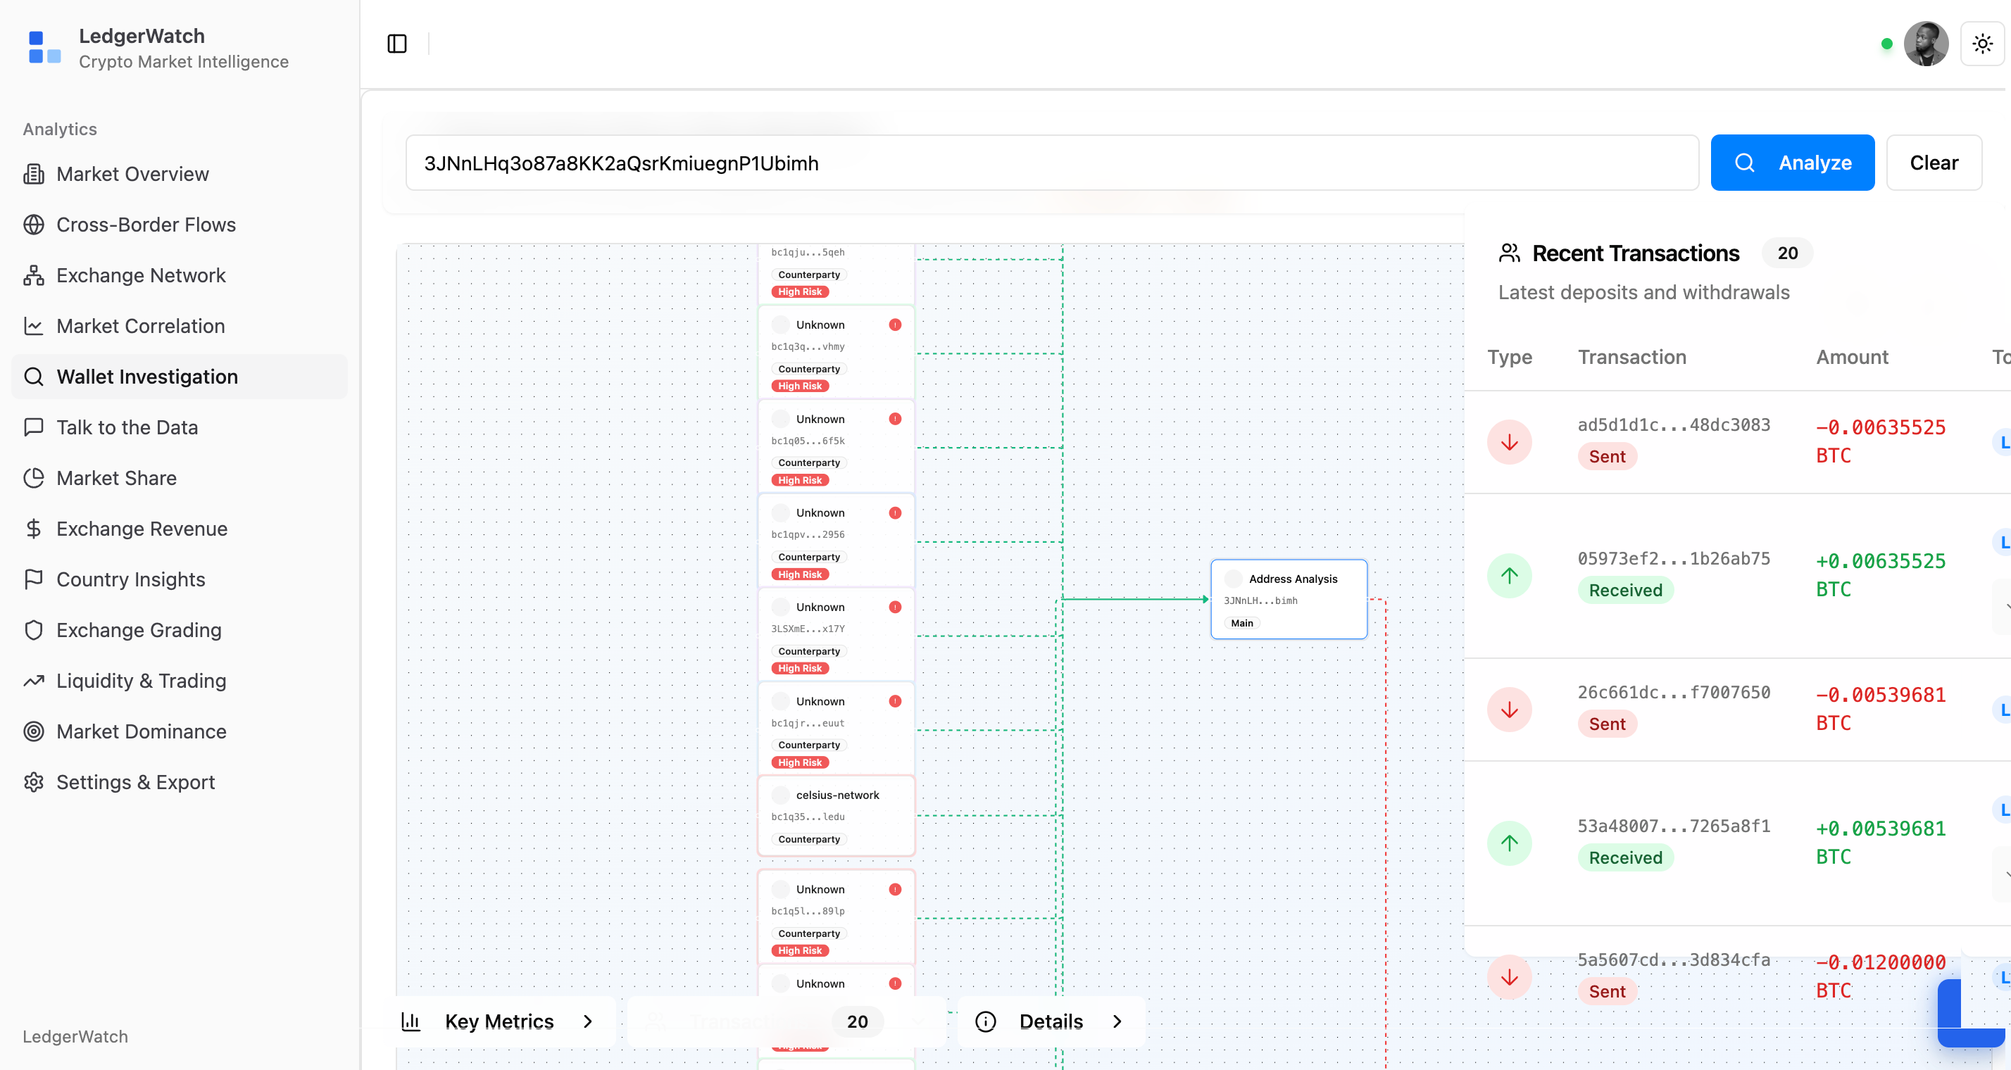The width and height of the screenshot is (2011, 1070).
Task: Select the Wallet Investigation magnifier icon
Action: point(34,376)
